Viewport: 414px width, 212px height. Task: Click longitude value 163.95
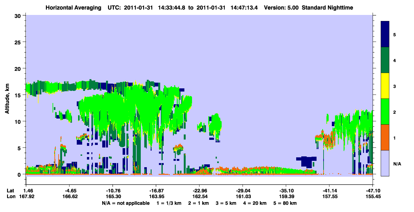[x=156, y=197]
